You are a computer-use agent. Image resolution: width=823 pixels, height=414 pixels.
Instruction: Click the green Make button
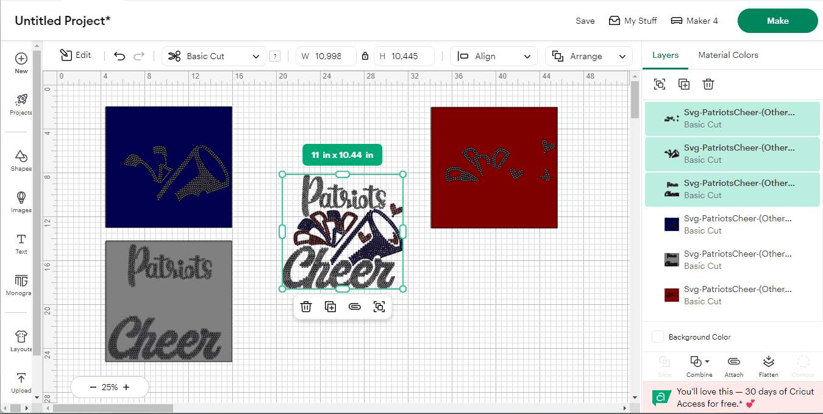778,21
